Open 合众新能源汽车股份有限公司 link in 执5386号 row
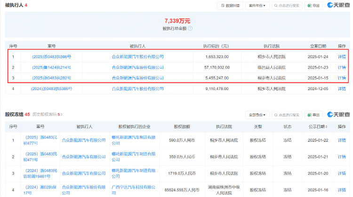 point(137,89)
